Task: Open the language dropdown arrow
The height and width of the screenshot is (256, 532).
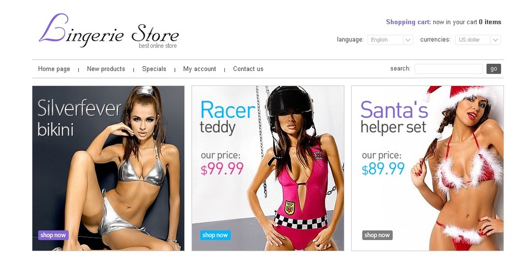Action: click(408, 40)
